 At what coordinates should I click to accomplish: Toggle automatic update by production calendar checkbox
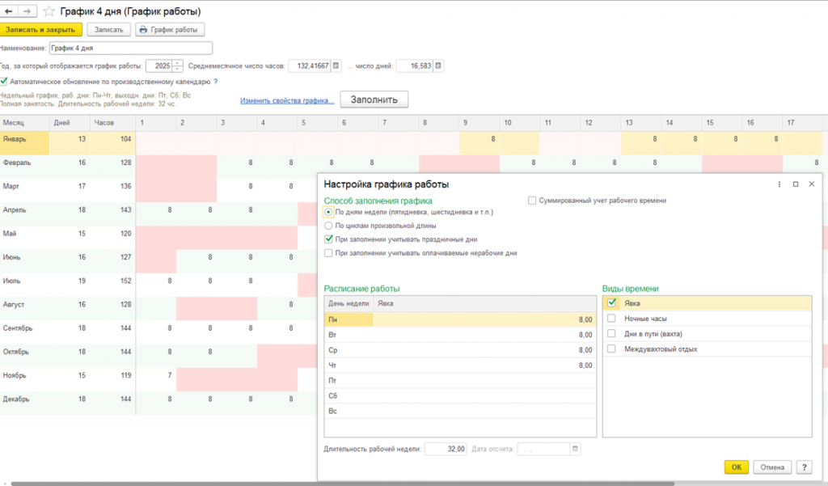4,82
